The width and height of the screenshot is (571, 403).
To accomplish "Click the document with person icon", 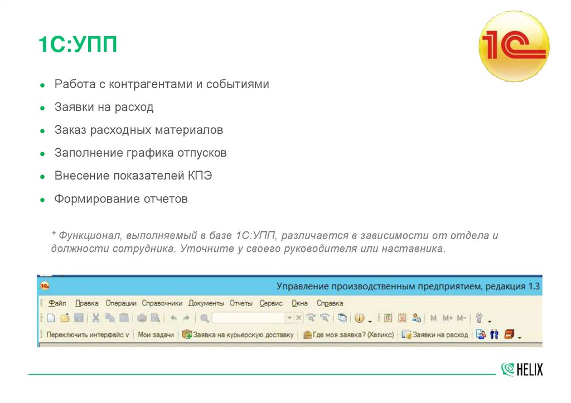I will (x=481, y=334).
